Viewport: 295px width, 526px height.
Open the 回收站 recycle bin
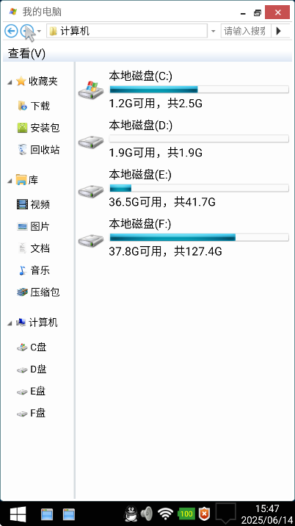pyautogui.click(x=38, y=150)
